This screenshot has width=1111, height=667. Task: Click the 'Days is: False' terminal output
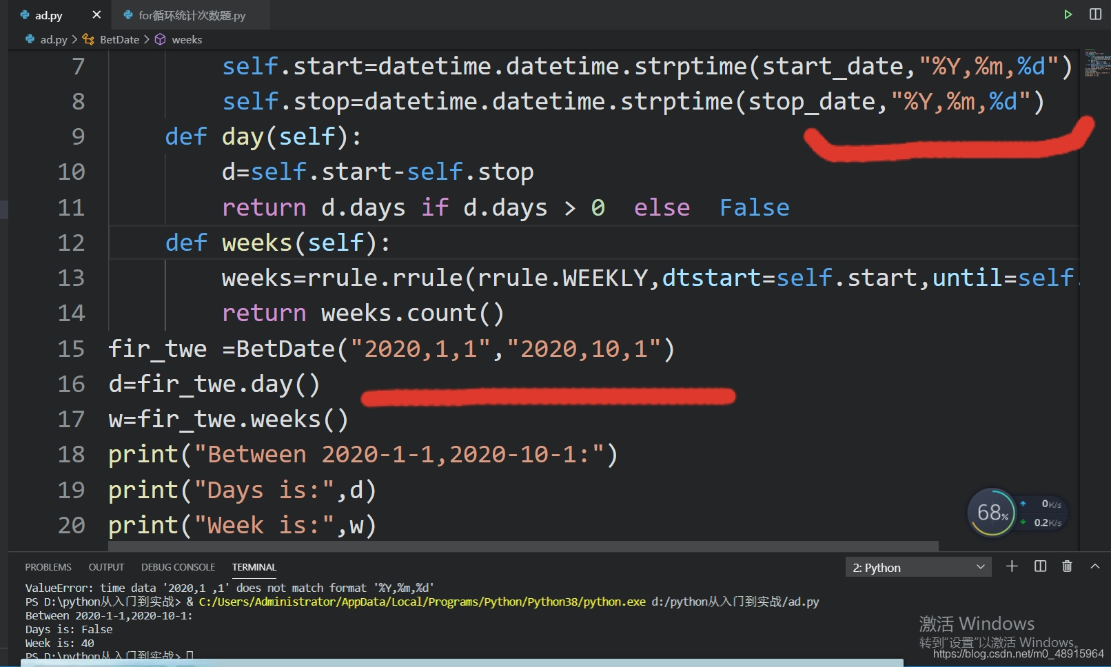pyautogui.click(x=69, y=629)
